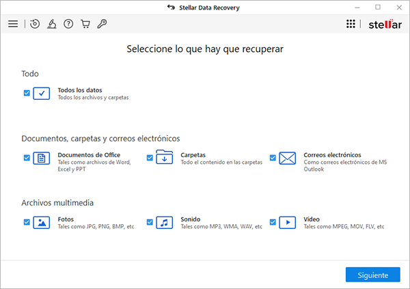Toggle the Documentos de Office checkbox

point(27,158)
